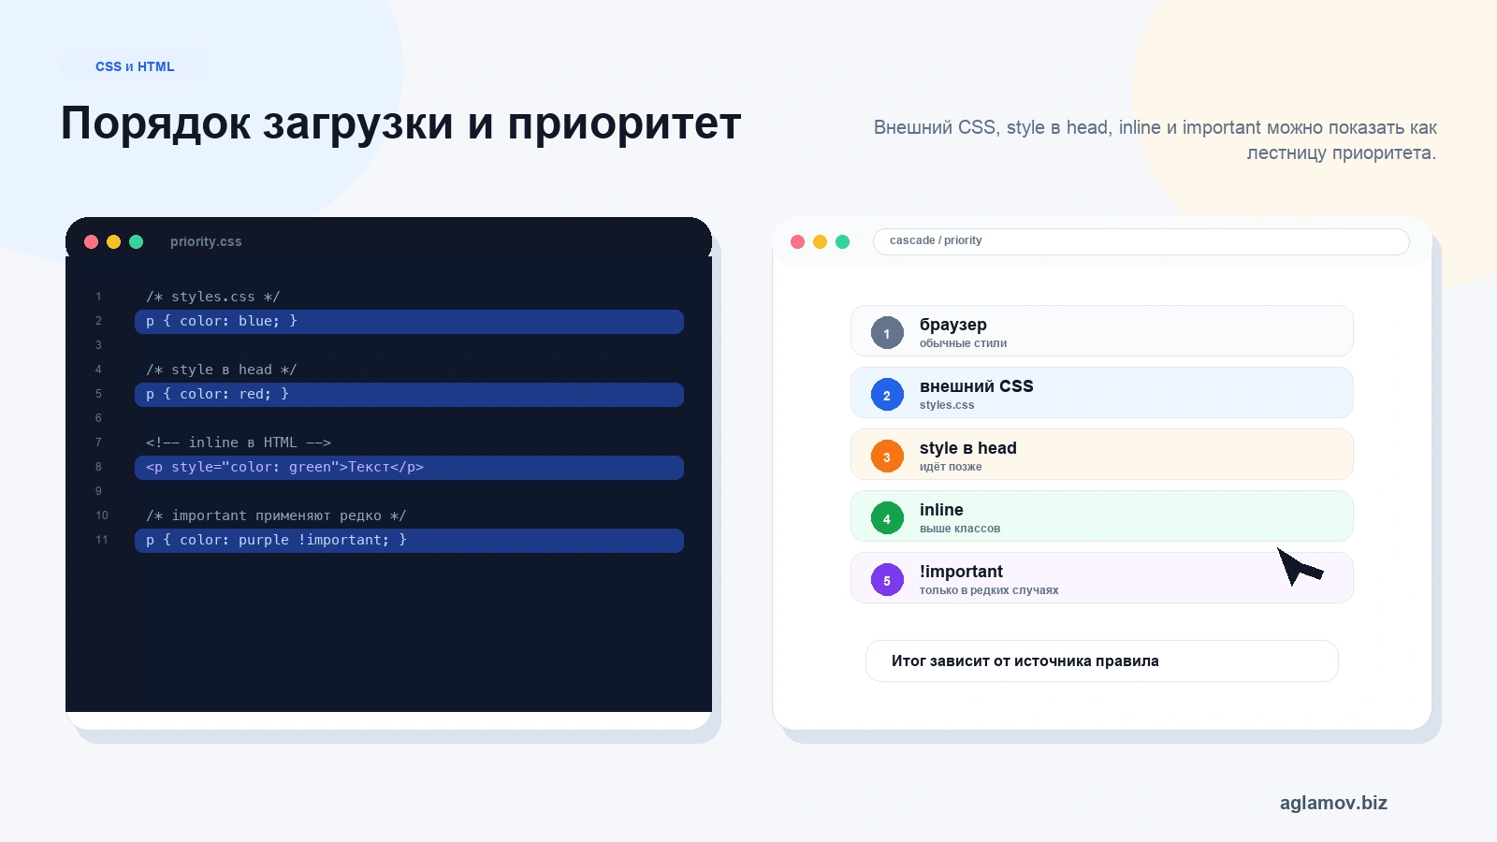Click the comment <!-- inline в HTML -->

coord(238,443)
